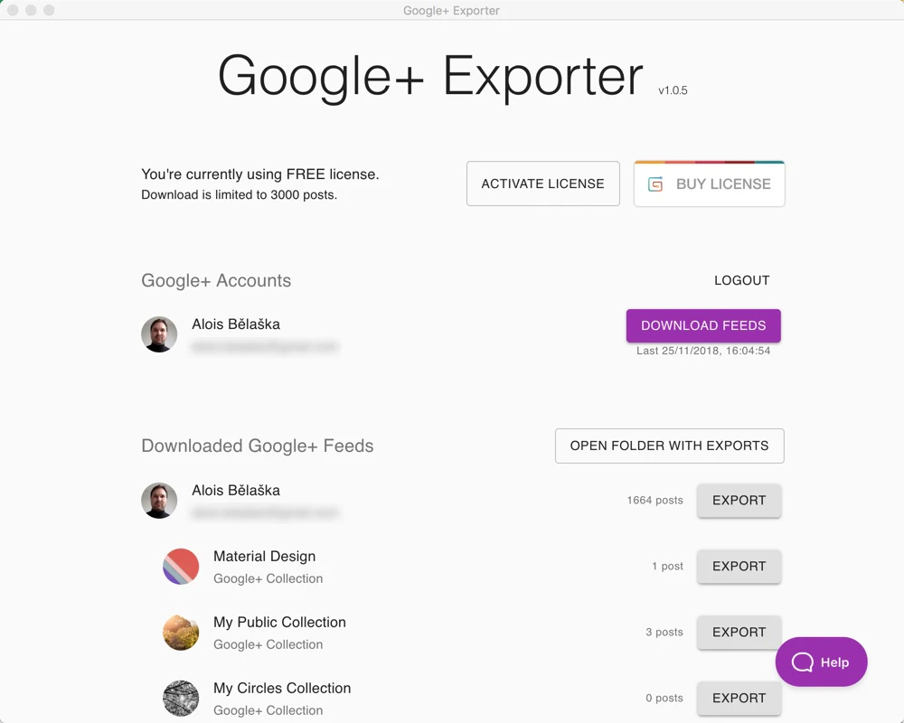Screen dimensions: 904x723
Task: Export Alois Bělaška's 1664 posts
Action: [739, 500]
